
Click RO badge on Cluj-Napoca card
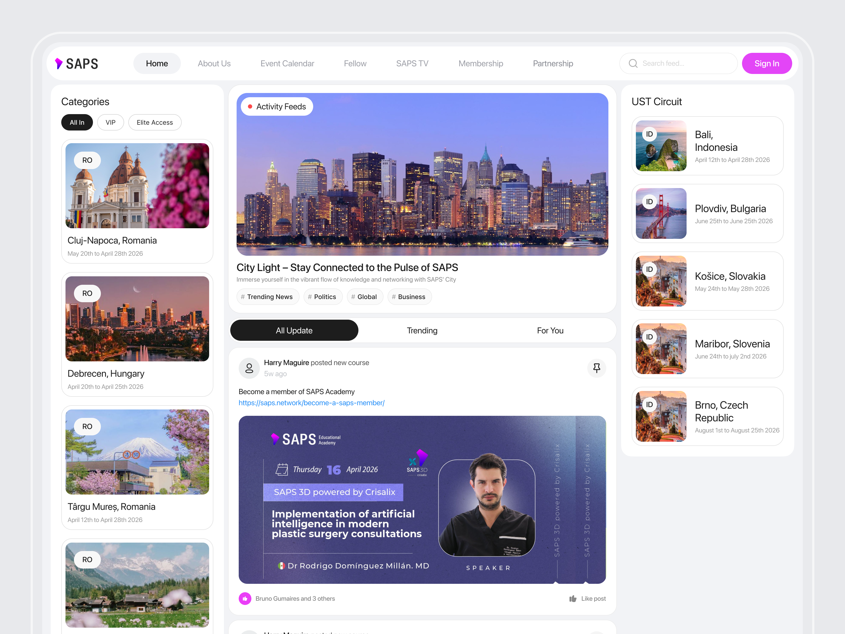[x=87, y=160]
